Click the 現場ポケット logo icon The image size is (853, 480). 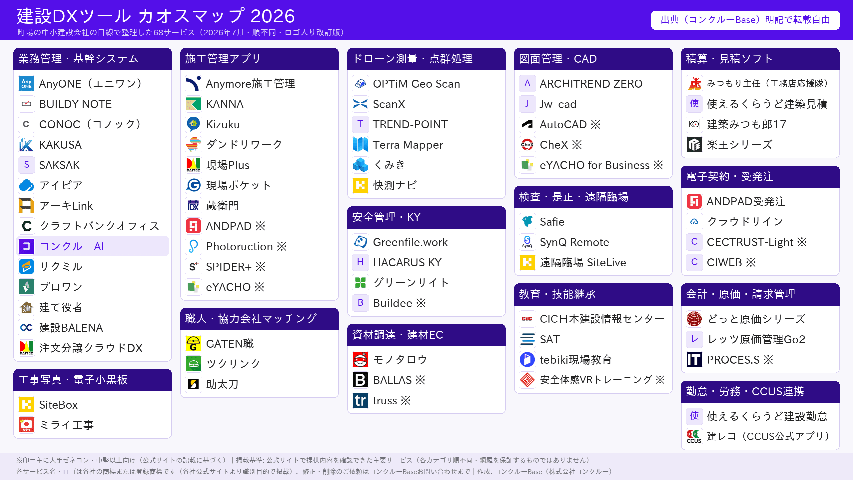193,185
